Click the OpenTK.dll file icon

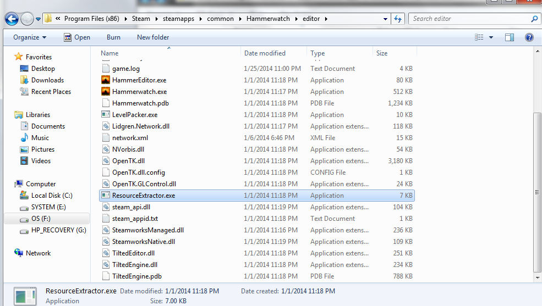(106, 161)
